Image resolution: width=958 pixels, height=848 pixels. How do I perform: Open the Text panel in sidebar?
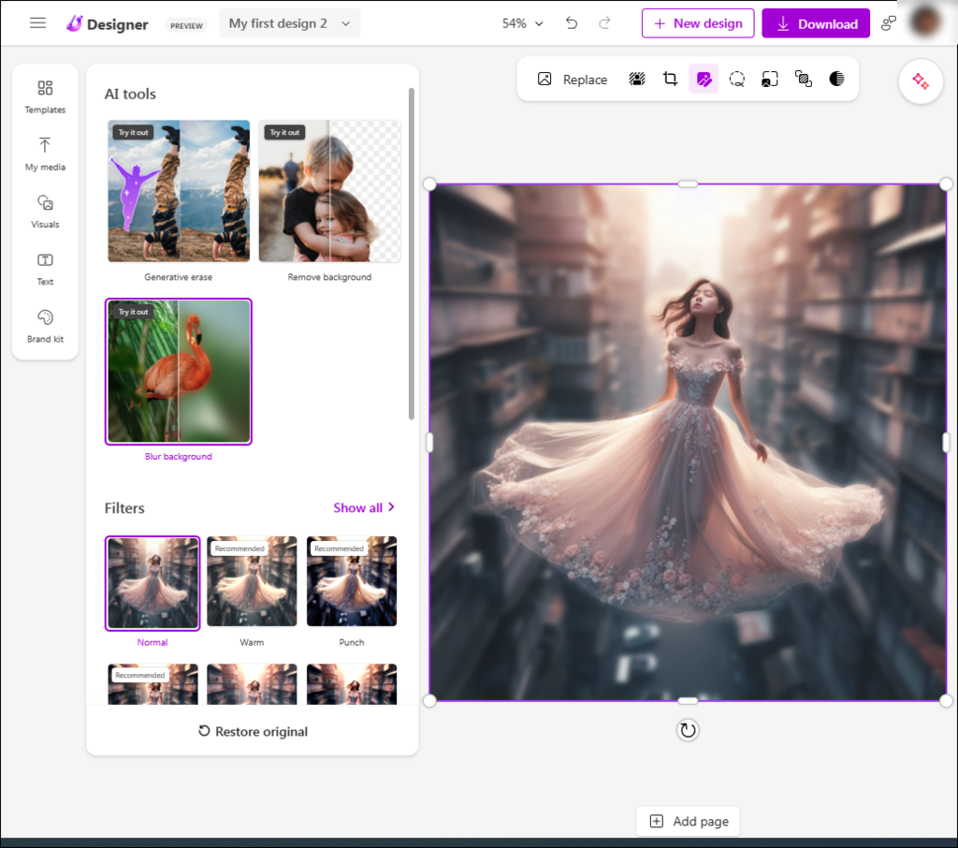pos(45,268)
